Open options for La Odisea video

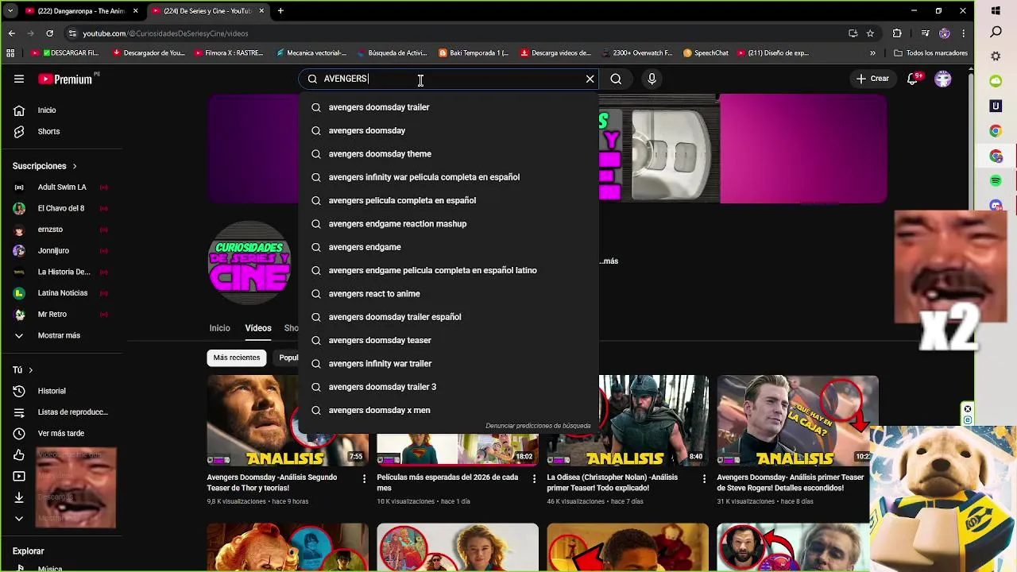704,479
